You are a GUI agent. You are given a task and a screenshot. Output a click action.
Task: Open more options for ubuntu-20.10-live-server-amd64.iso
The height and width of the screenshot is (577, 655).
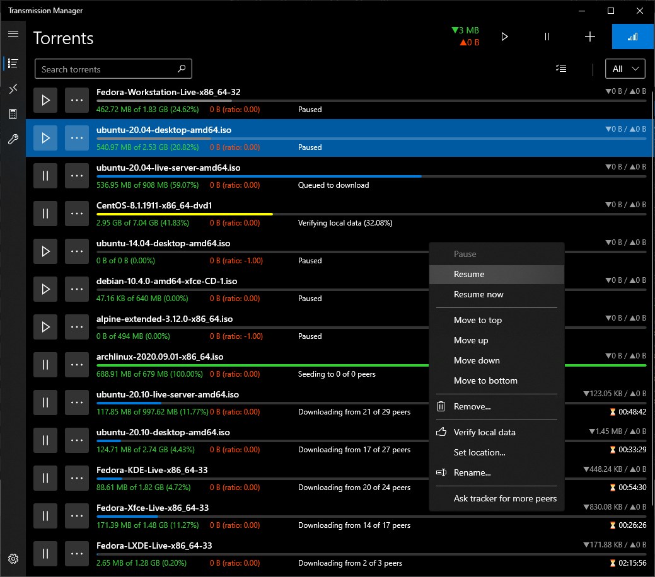pos(77,403)
